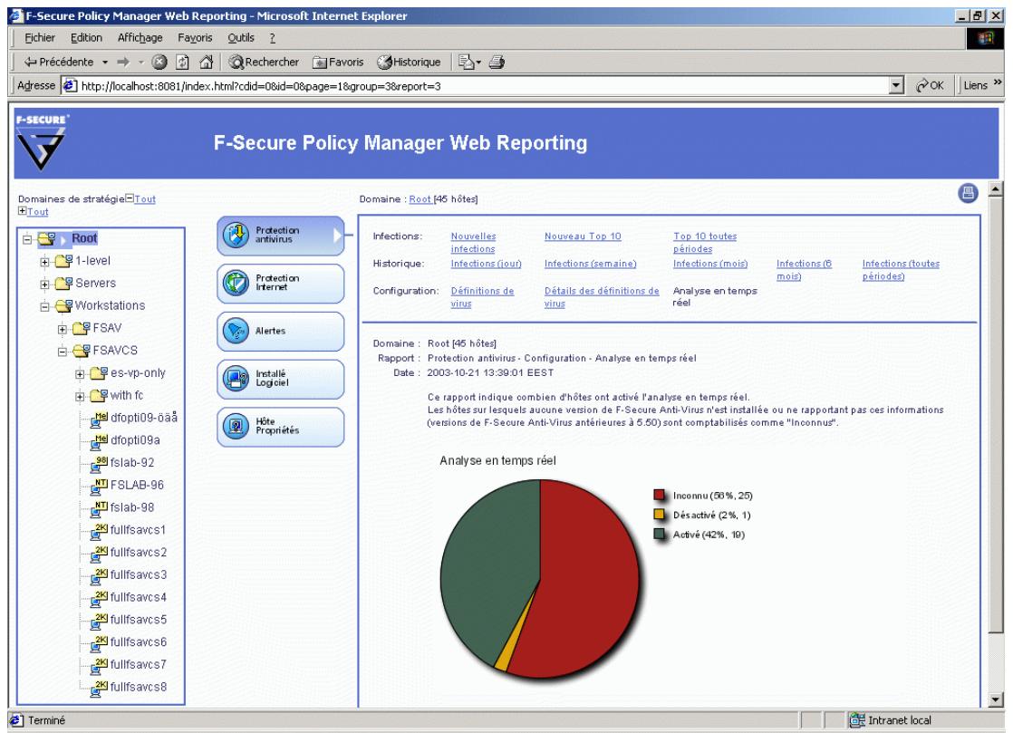This screenshot has width=1013, height=733.
Task: Open the Affichage menu
Action: point(140,38)
